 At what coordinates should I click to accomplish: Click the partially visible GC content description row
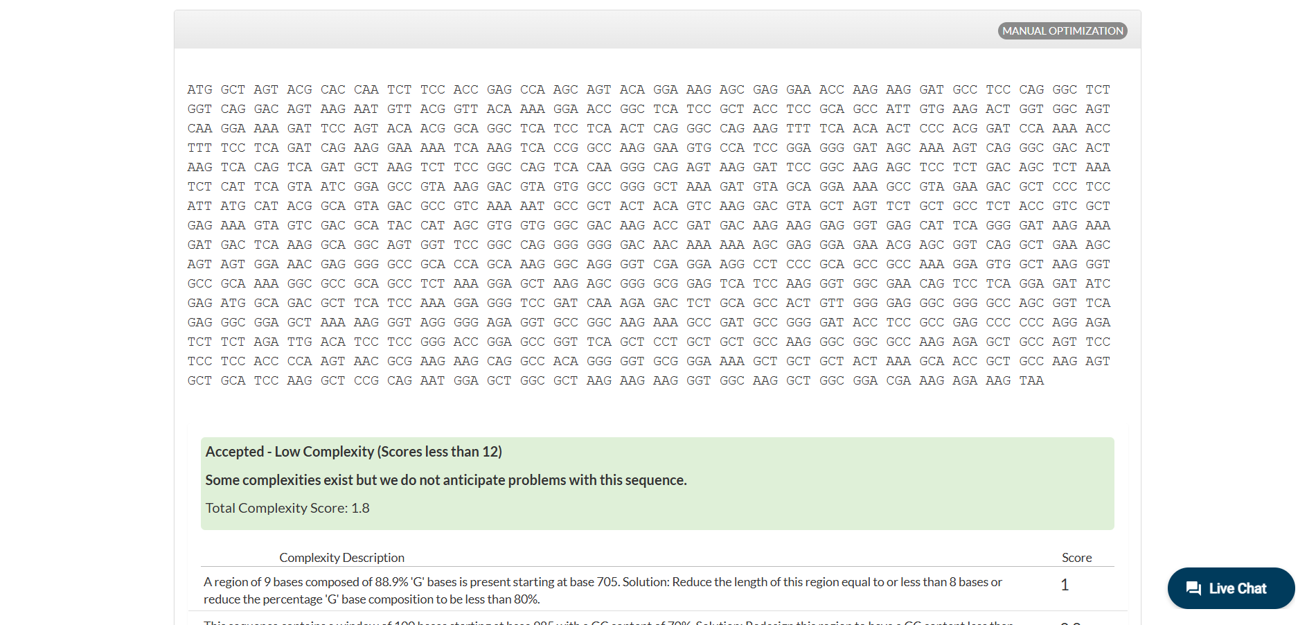(608, 621)
